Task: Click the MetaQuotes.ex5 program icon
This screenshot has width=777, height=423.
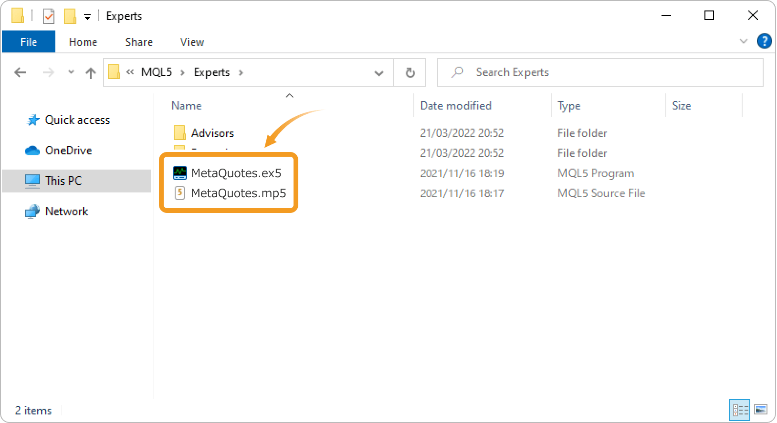Action: click(180, 173)
